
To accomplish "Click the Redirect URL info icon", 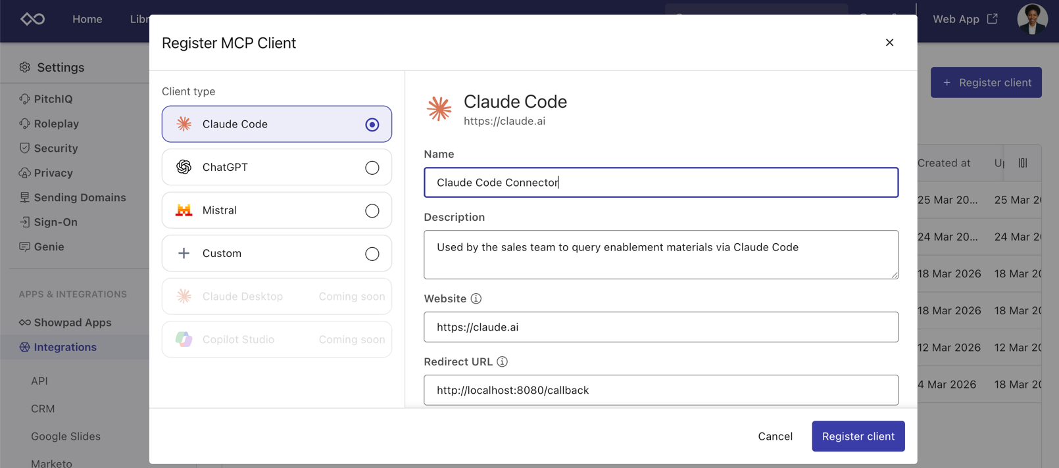I will [x=503, y=362].
